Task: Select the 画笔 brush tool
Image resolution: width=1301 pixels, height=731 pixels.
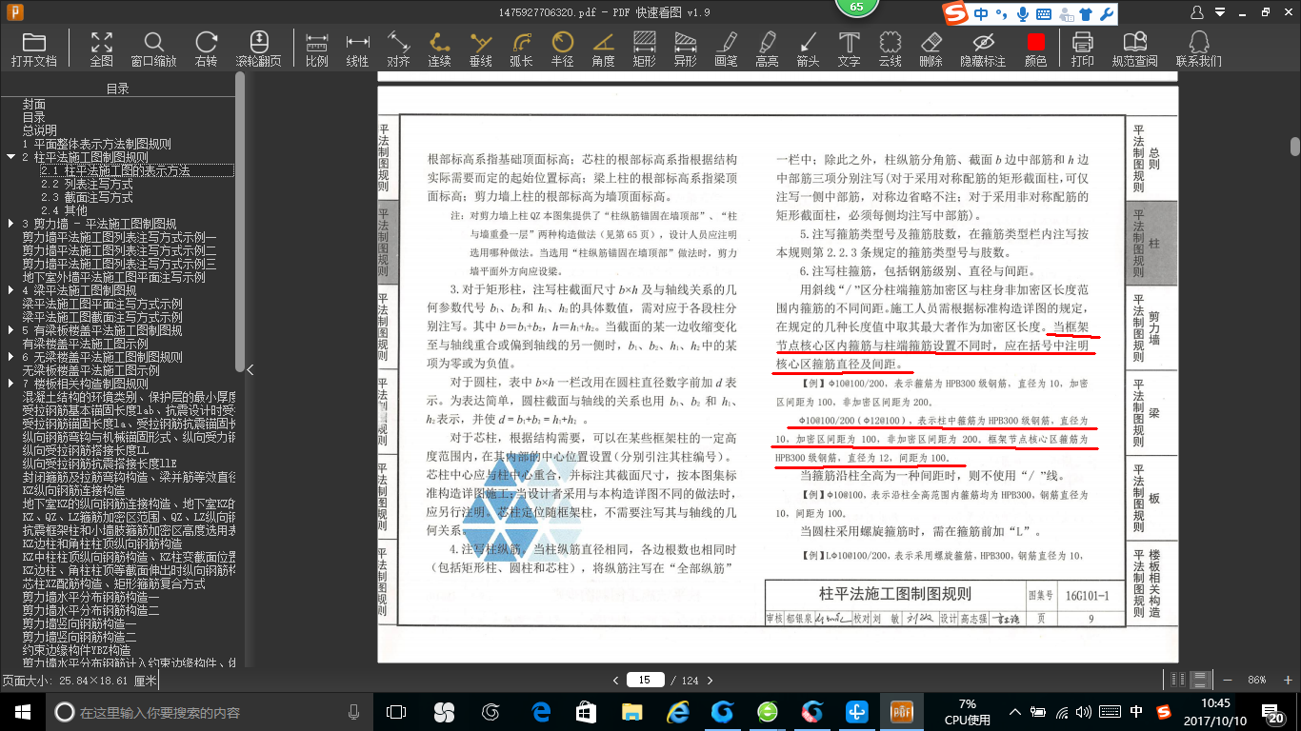Action: [726, 49]
